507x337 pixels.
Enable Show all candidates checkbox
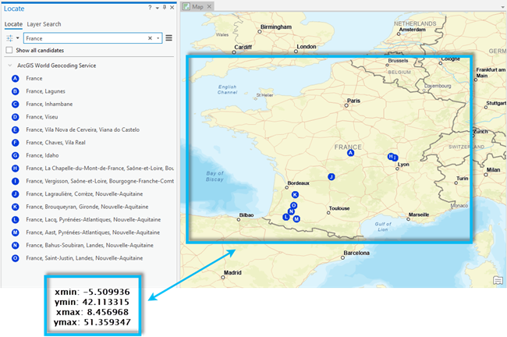click(x=9, y=50)
